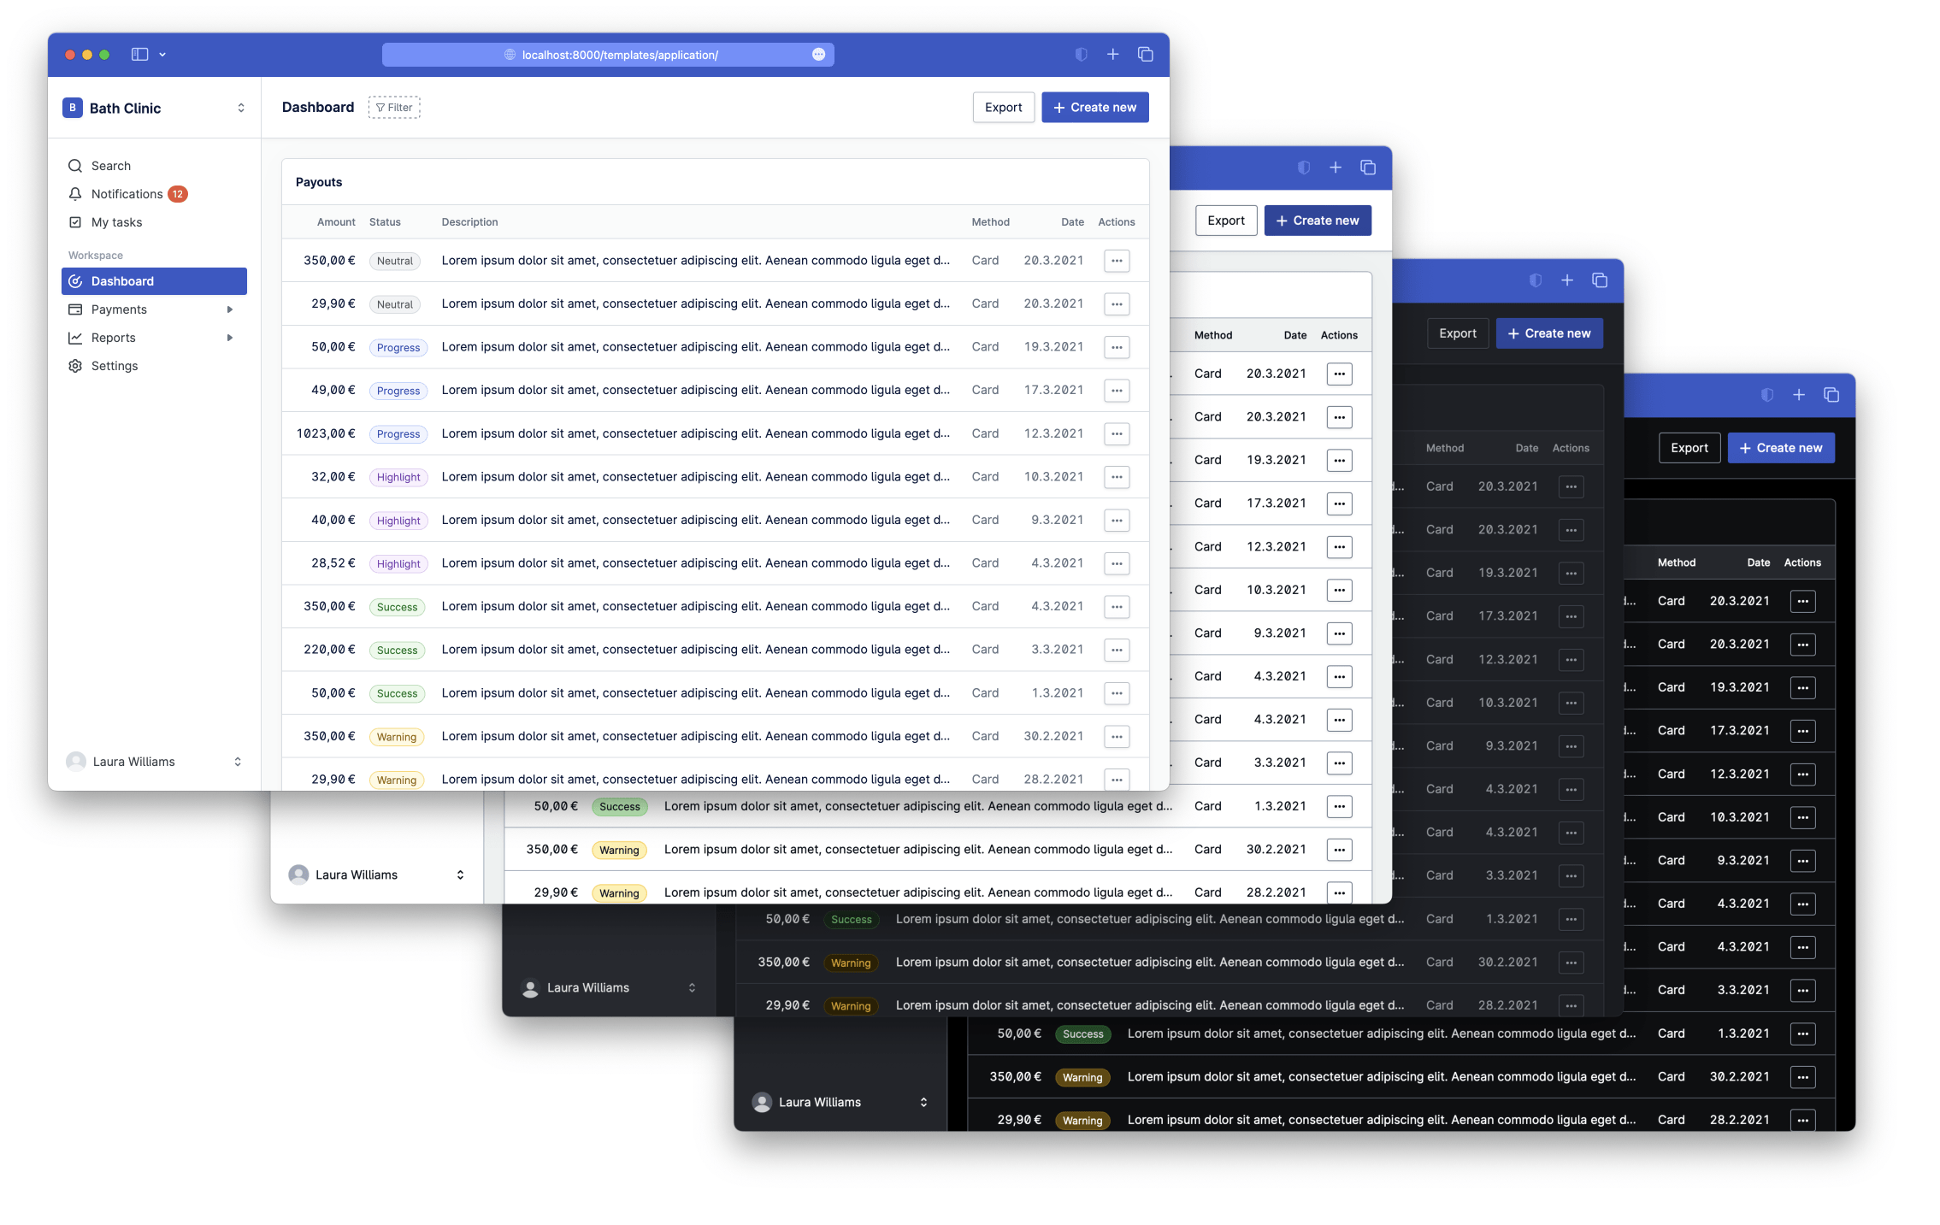This screenshot has height=1225, width=1940.
Task: Click the Filter funnel icon
Action: point(381,106)
